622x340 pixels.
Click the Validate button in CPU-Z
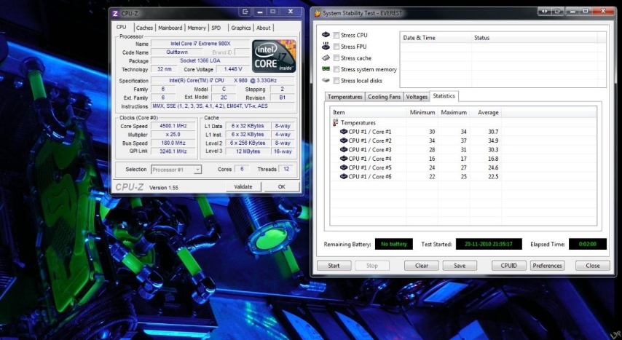coord(243,186)
